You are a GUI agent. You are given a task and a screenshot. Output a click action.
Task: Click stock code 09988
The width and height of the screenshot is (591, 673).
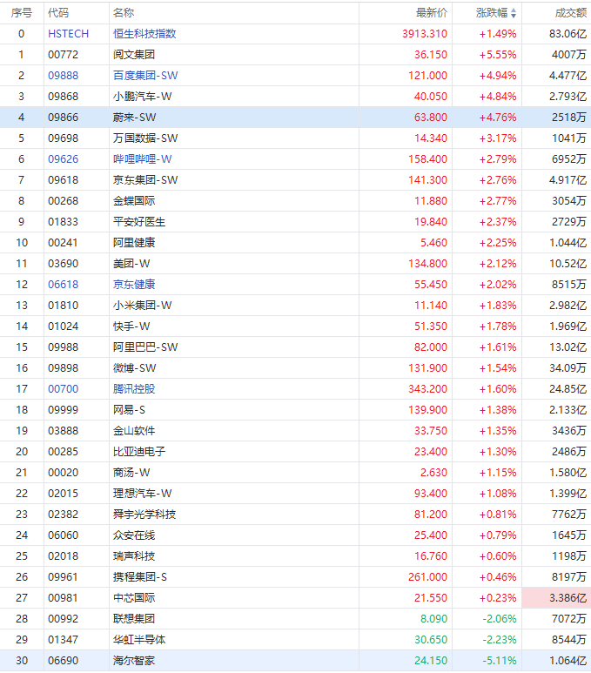(x=63, y=347)
